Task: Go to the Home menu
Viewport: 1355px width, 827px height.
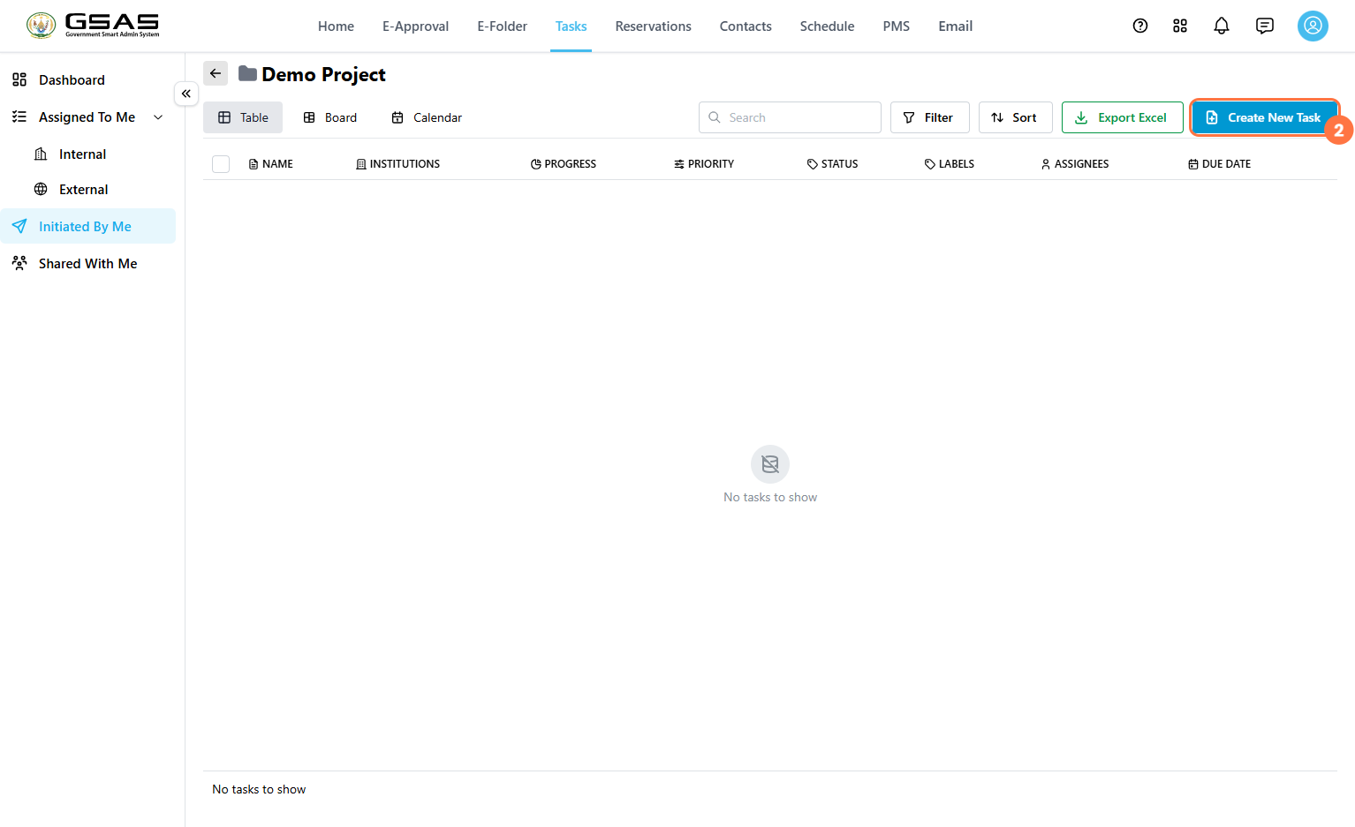Action: click(x=336, y=26)
